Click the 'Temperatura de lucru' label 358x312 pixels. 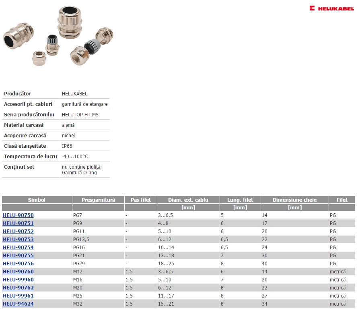[x=30, y=157]
